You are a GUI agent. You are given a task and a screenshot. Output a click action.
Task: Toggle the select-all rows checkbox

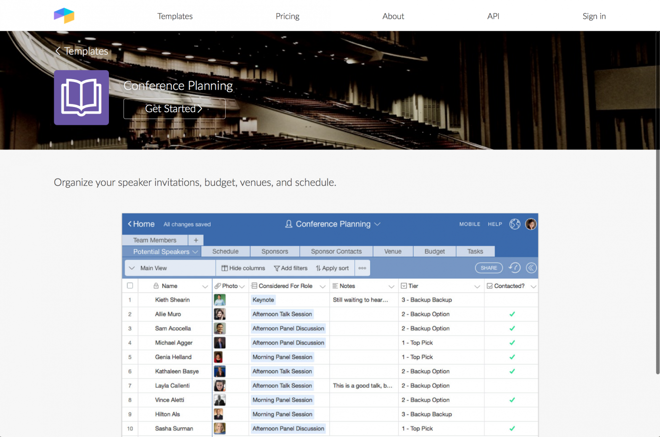130,286
